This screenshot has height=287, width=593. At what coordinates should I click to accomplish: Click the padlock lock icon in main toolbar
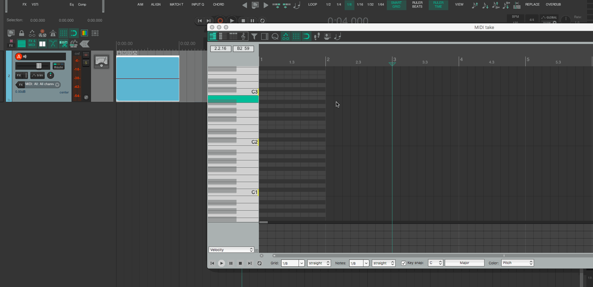pyautogui.click(x=22, y=33)
